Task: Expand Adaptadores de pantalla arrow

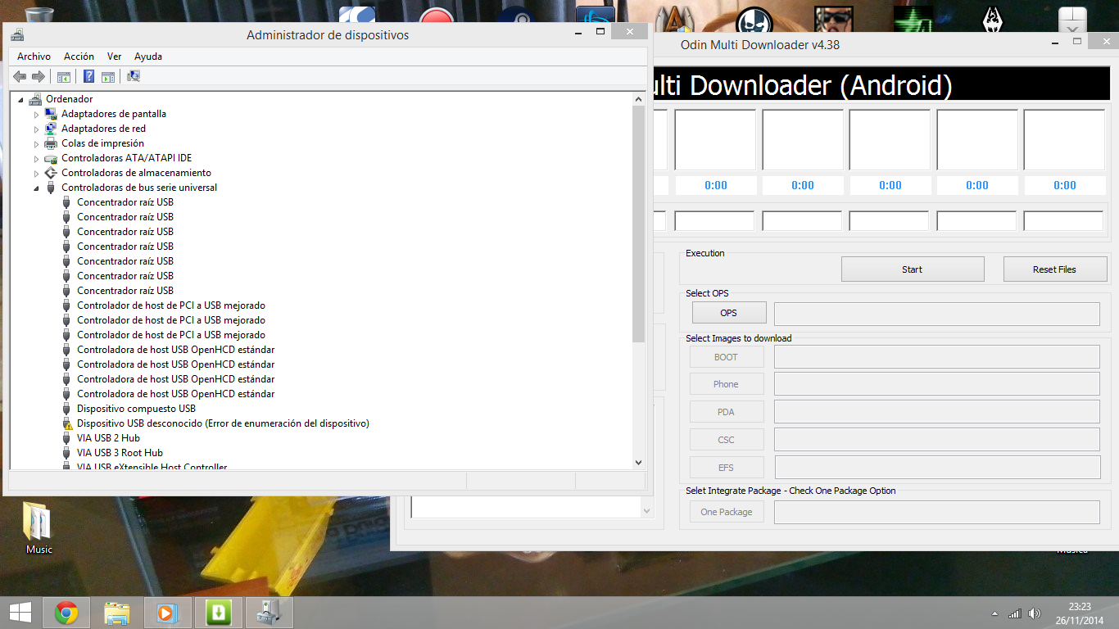Action: tap(36, 114)
